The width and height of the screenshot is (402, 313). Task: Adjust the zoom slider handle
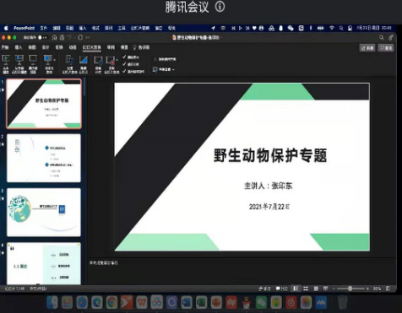tap(350, 289)
